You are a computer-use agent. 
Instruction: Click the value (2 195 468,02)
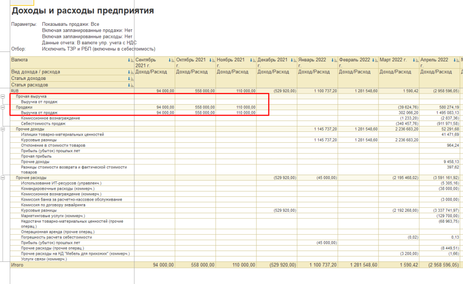point(406,178)
